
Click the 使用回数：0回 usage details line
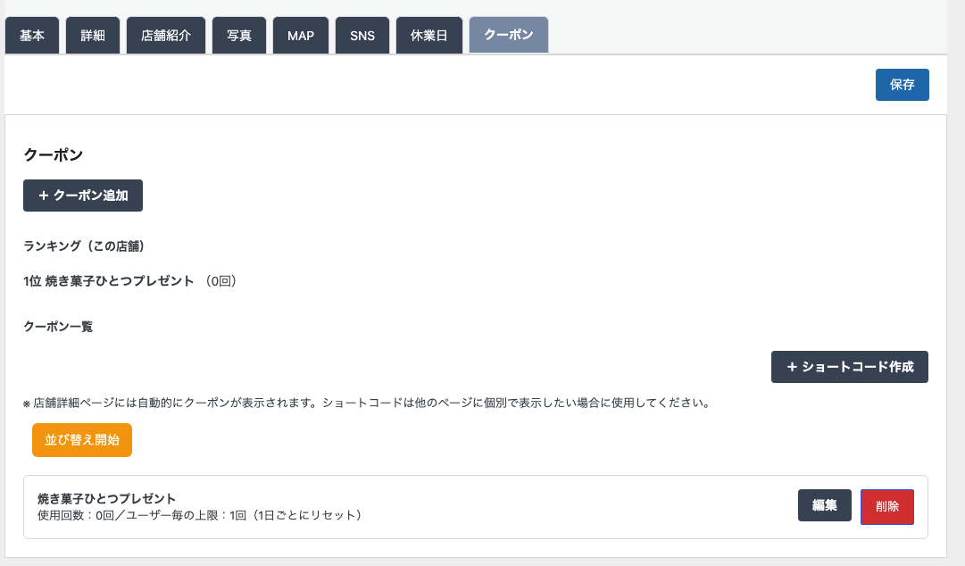pos(199,515)
